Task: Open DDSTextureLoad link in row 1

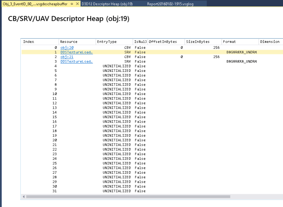Action: 76,52
